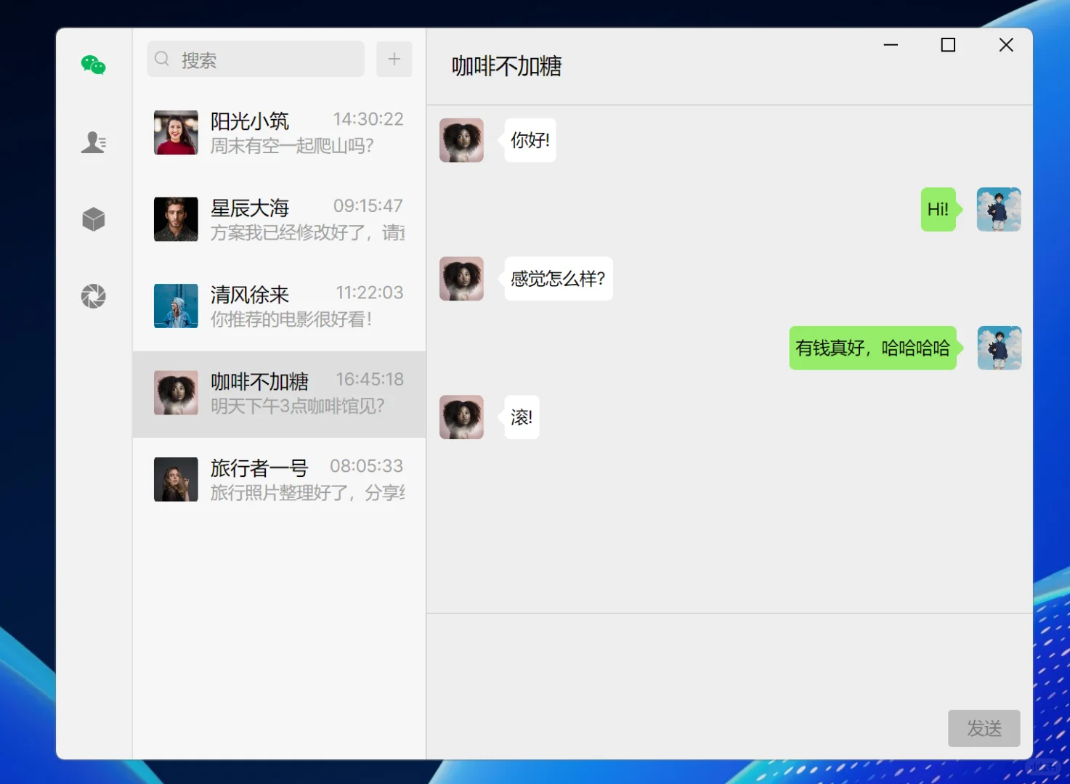Open the cube favorites icon in sidebar
Screen dimensions: 1070x784
tap(94, 219)
